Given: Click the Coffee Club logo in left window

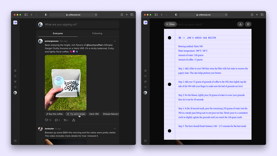Looking at the screenshot, I should coord(15,22).
